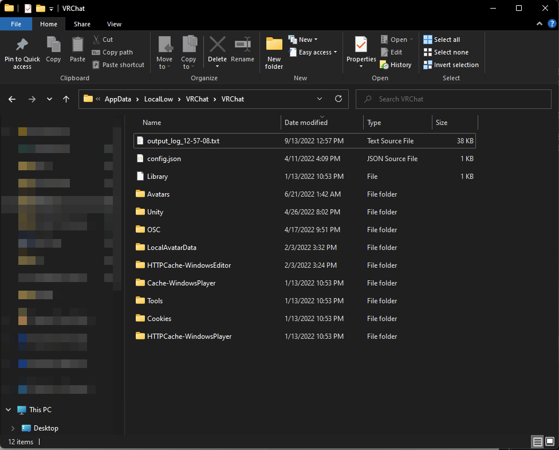Navigate to LocalLow in the breadcrumb
559x450 pixels.
(159, 99)
